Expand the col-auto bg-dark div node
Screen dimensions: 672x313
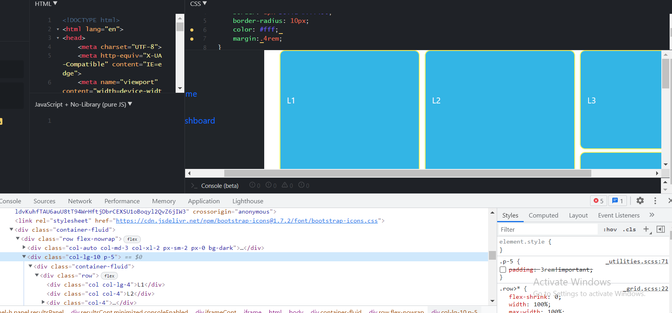coord(24,247)
